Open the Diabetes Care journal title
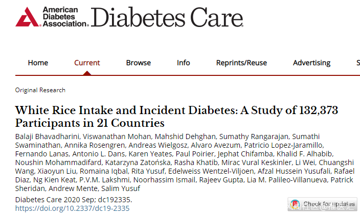Image resolution: width=360 pixels, height=218 pixels. [x=167, y=17]
